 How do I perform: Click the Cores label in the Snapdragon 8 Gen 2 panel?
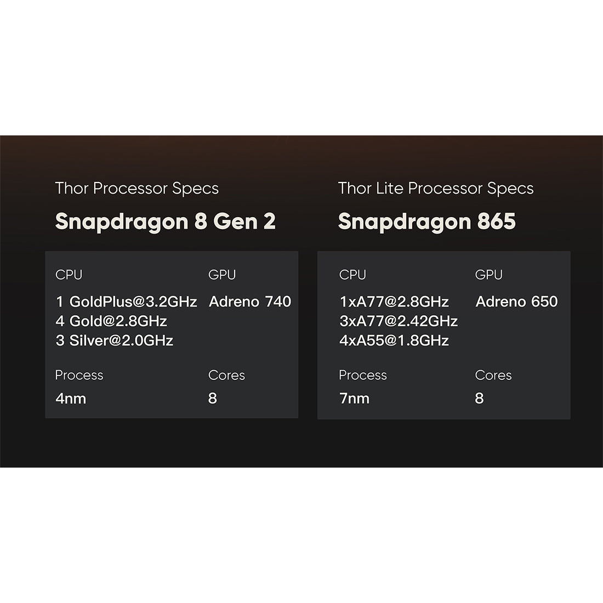point(226,376)
